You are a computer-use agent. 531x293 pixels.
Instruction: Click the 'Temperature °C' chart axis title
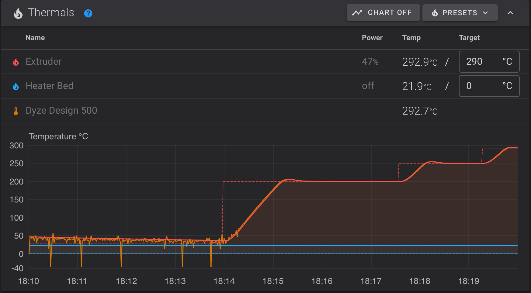tap(58, 136)
